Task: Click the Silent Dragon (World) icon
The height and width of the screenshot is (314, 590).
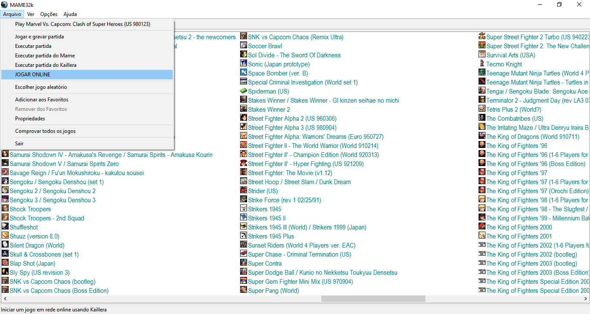Action: pos(5,245)
